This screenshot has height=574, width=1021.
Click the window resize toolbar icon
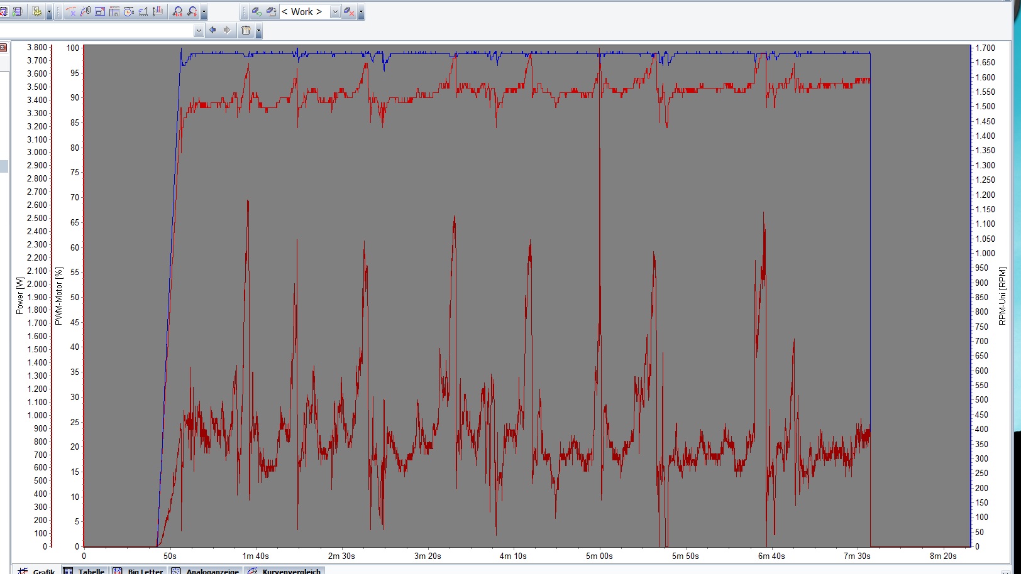coord(100,11)
